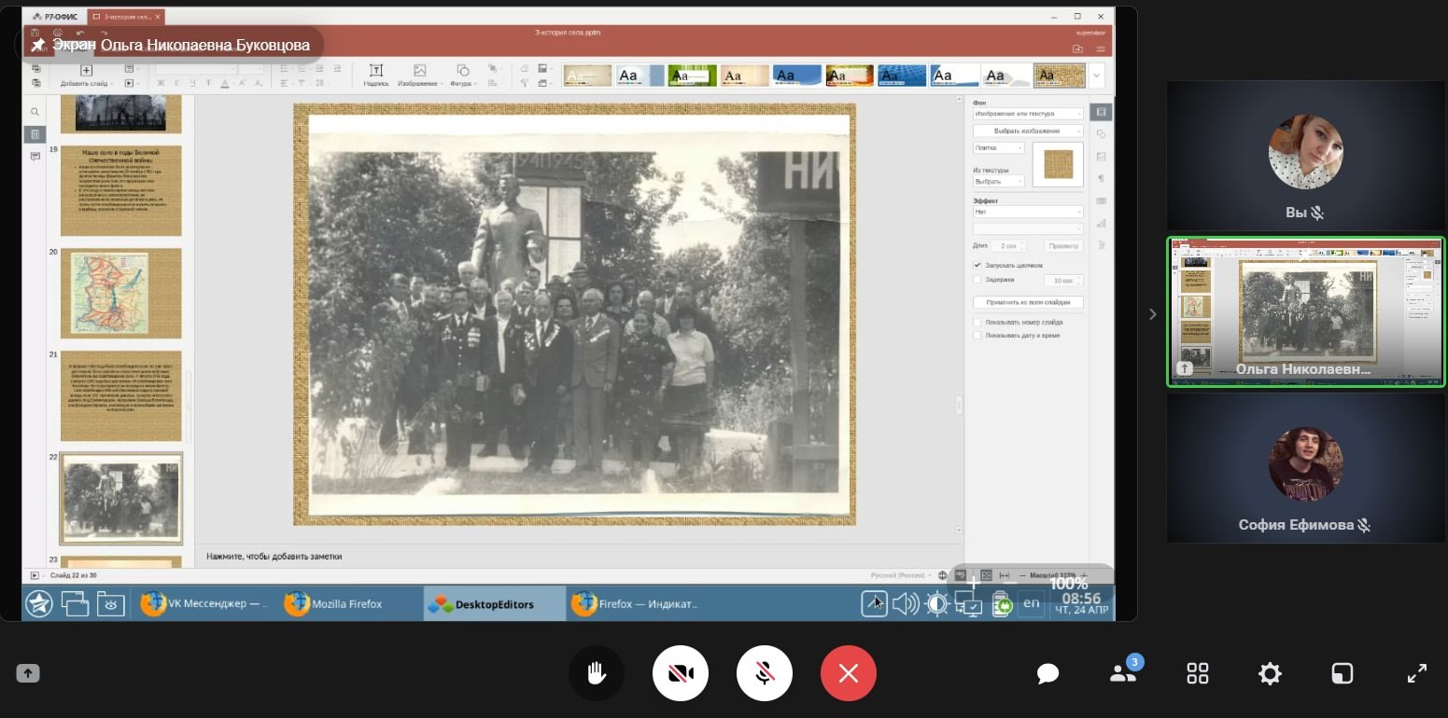Raise hand in the call
Screen dimensions: 1448x718
pyautogui.click(x=597, y=673)
